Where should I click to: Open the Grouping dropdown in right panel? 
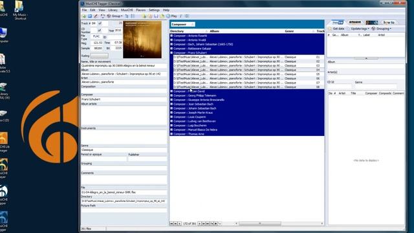(x=381, y=28)
